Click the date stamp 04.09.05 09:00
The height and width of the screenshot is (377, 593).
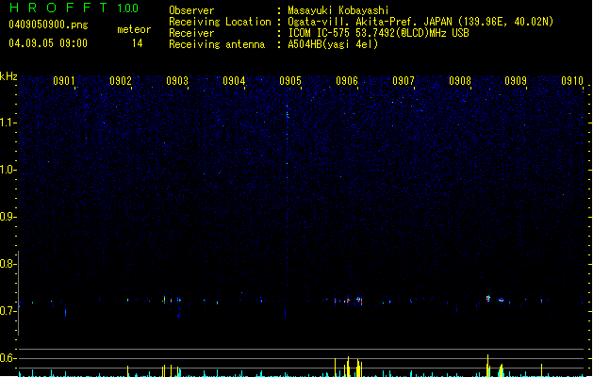point(48,43)
